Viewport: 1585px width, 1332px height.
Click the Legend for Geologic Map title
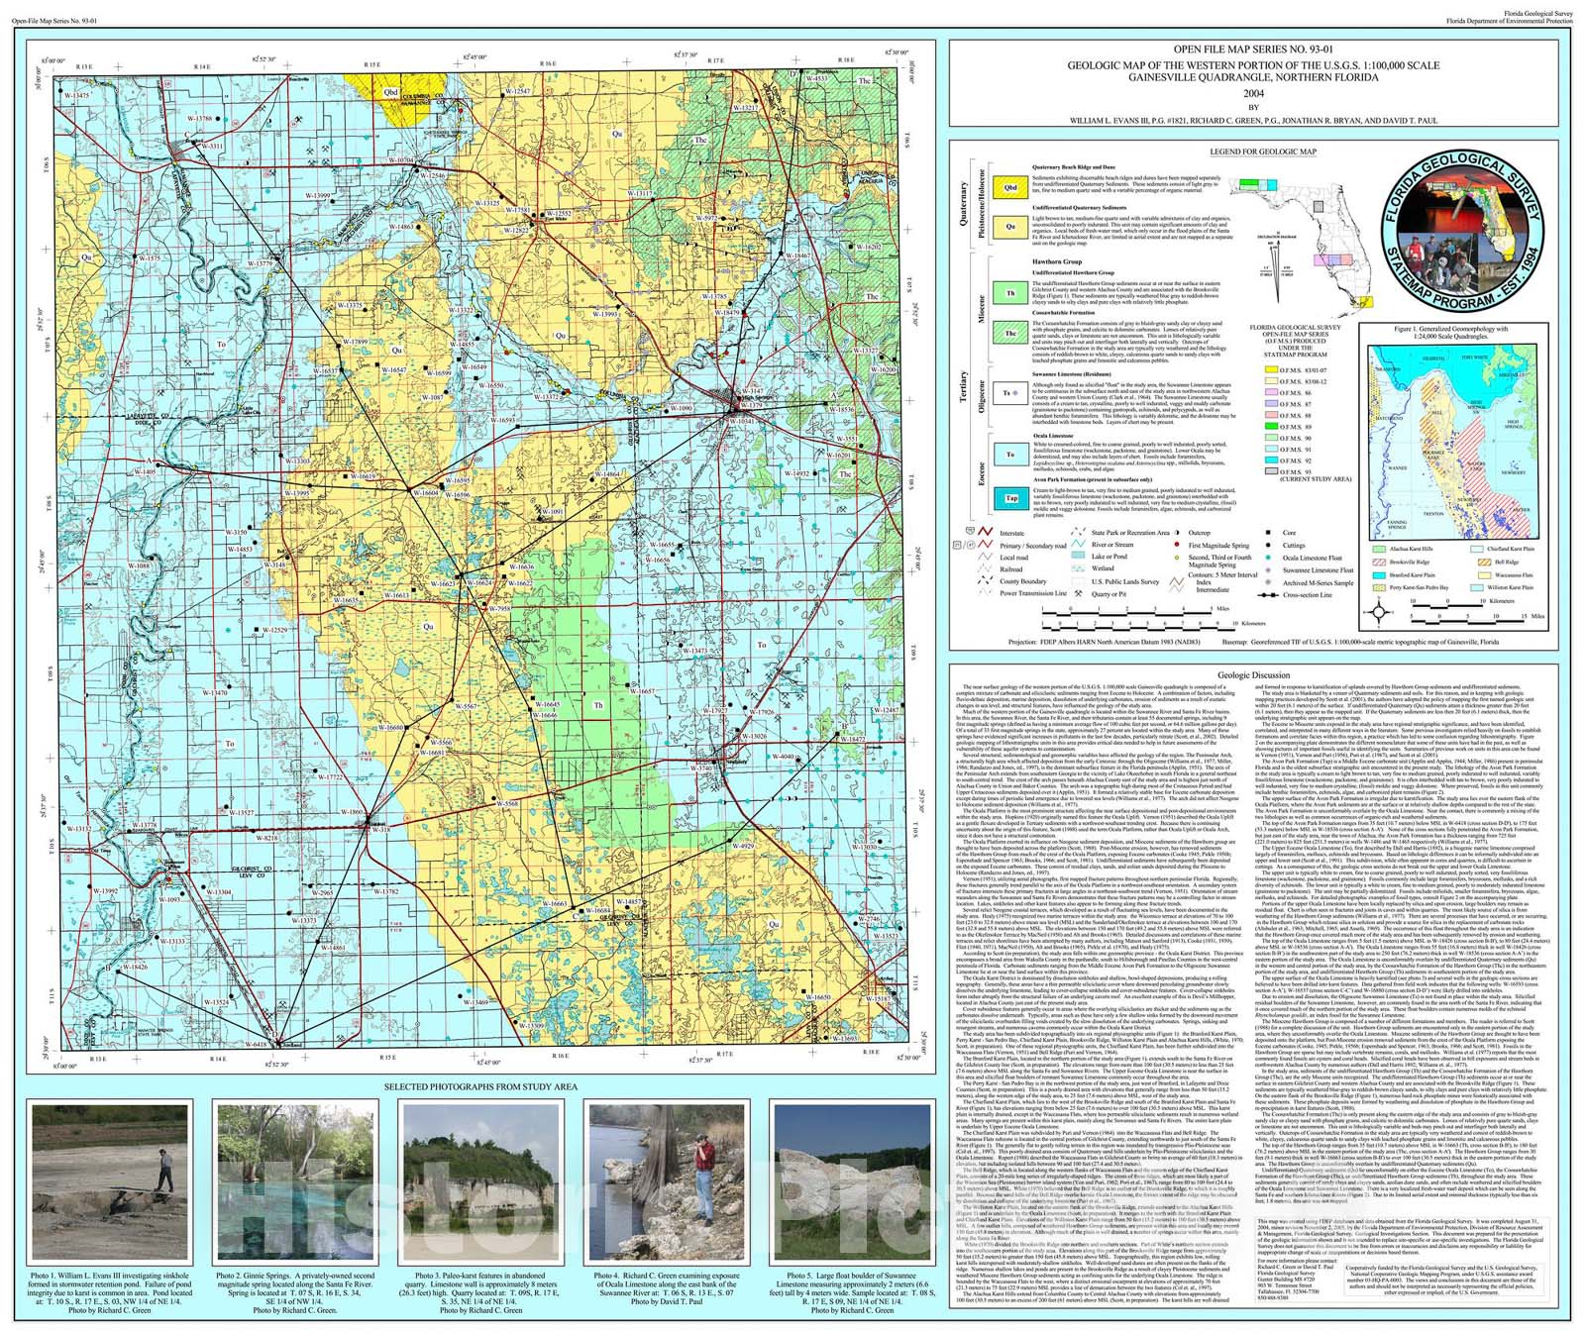click(x=1263, y=152)
